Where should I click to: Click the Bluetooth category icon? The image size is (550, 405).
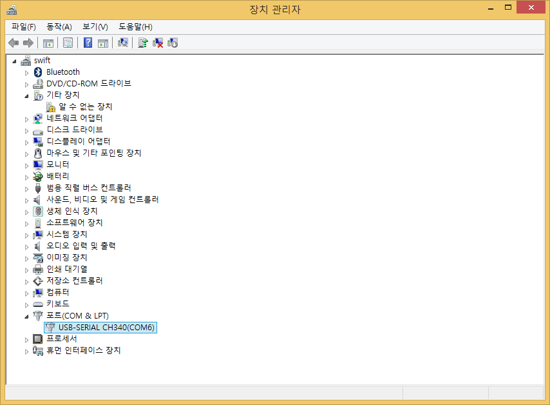point(38,72)
